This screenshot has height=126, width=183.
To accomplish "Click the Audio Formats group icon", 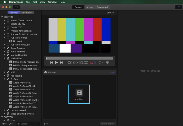I will click(8, 52).
